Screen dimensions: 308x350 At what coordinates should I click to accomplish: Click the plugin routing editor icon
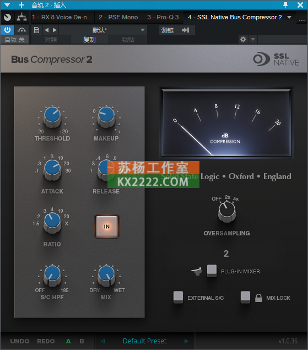click(x=21, y=17)
